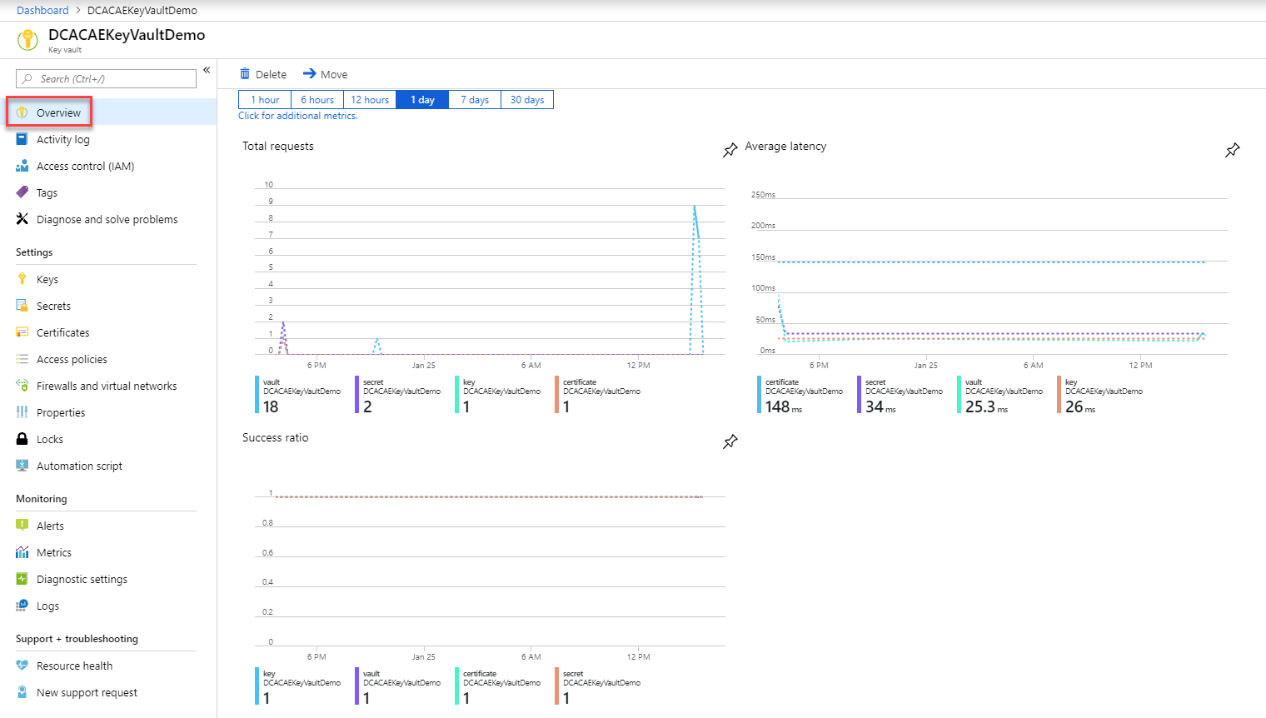Viewport: 1266px width, 718px height.
Task: Click the Diagnose and solve problems wrench icon
Action: click(x=22, y=219)
